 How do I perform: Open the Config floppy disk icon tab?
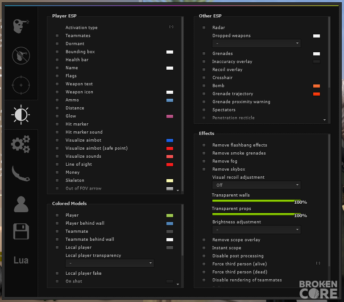pyautogui.click(x=21, y=231)
